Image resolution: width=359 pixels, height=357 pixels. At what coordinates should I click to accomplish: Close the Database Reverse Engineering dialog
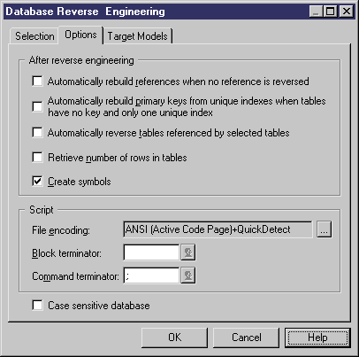(347, 12)
